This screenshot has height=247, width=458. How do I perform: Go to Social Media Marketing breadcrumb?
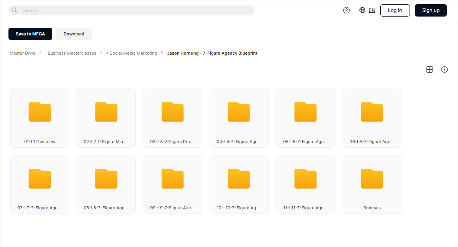pyautogui.click(x=132, y=53)
